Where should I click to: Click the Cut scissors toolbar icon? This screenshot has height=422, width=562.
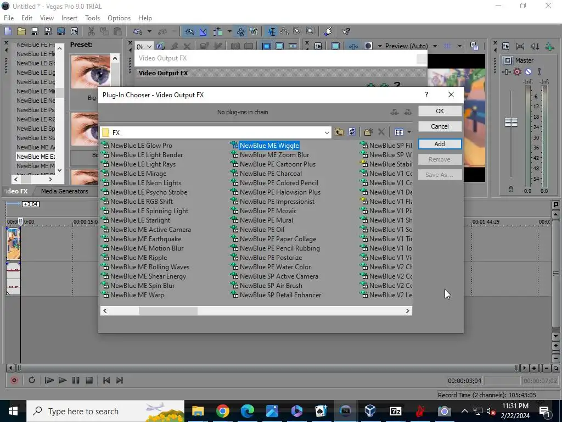click(x=91, y=31)
